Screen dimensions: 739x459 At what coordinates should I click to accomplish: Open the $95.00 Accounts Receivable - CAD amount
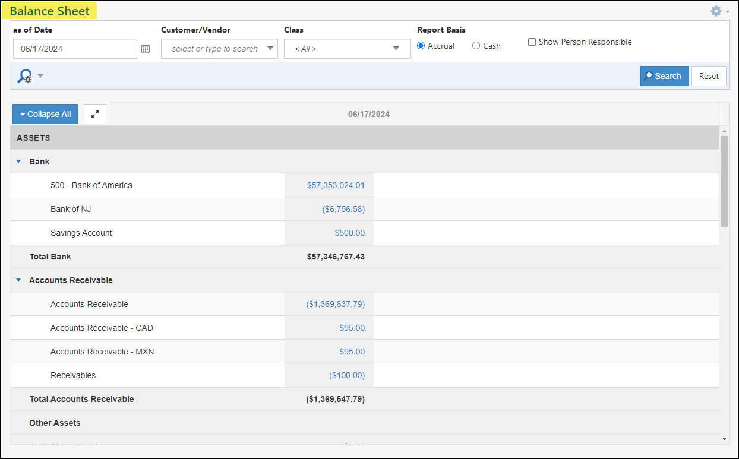352,328
